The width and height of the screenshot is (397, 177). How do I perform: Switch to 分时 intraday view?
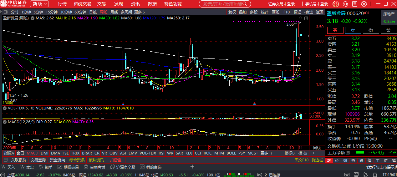pos(15,12)
